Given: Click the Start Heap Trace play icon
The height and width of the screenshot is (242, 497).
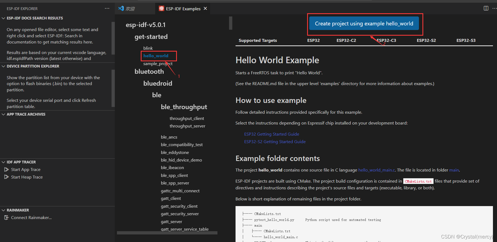Looking at the screenshot, I should [6, 177].
